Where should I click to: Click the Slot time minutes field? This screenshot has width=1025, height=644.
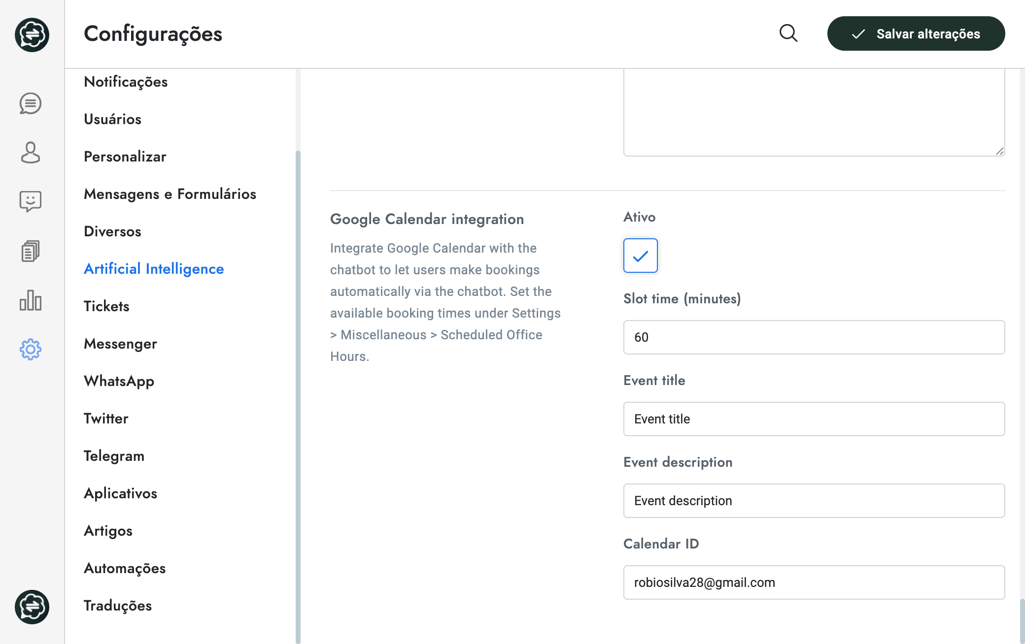point(814,337)
